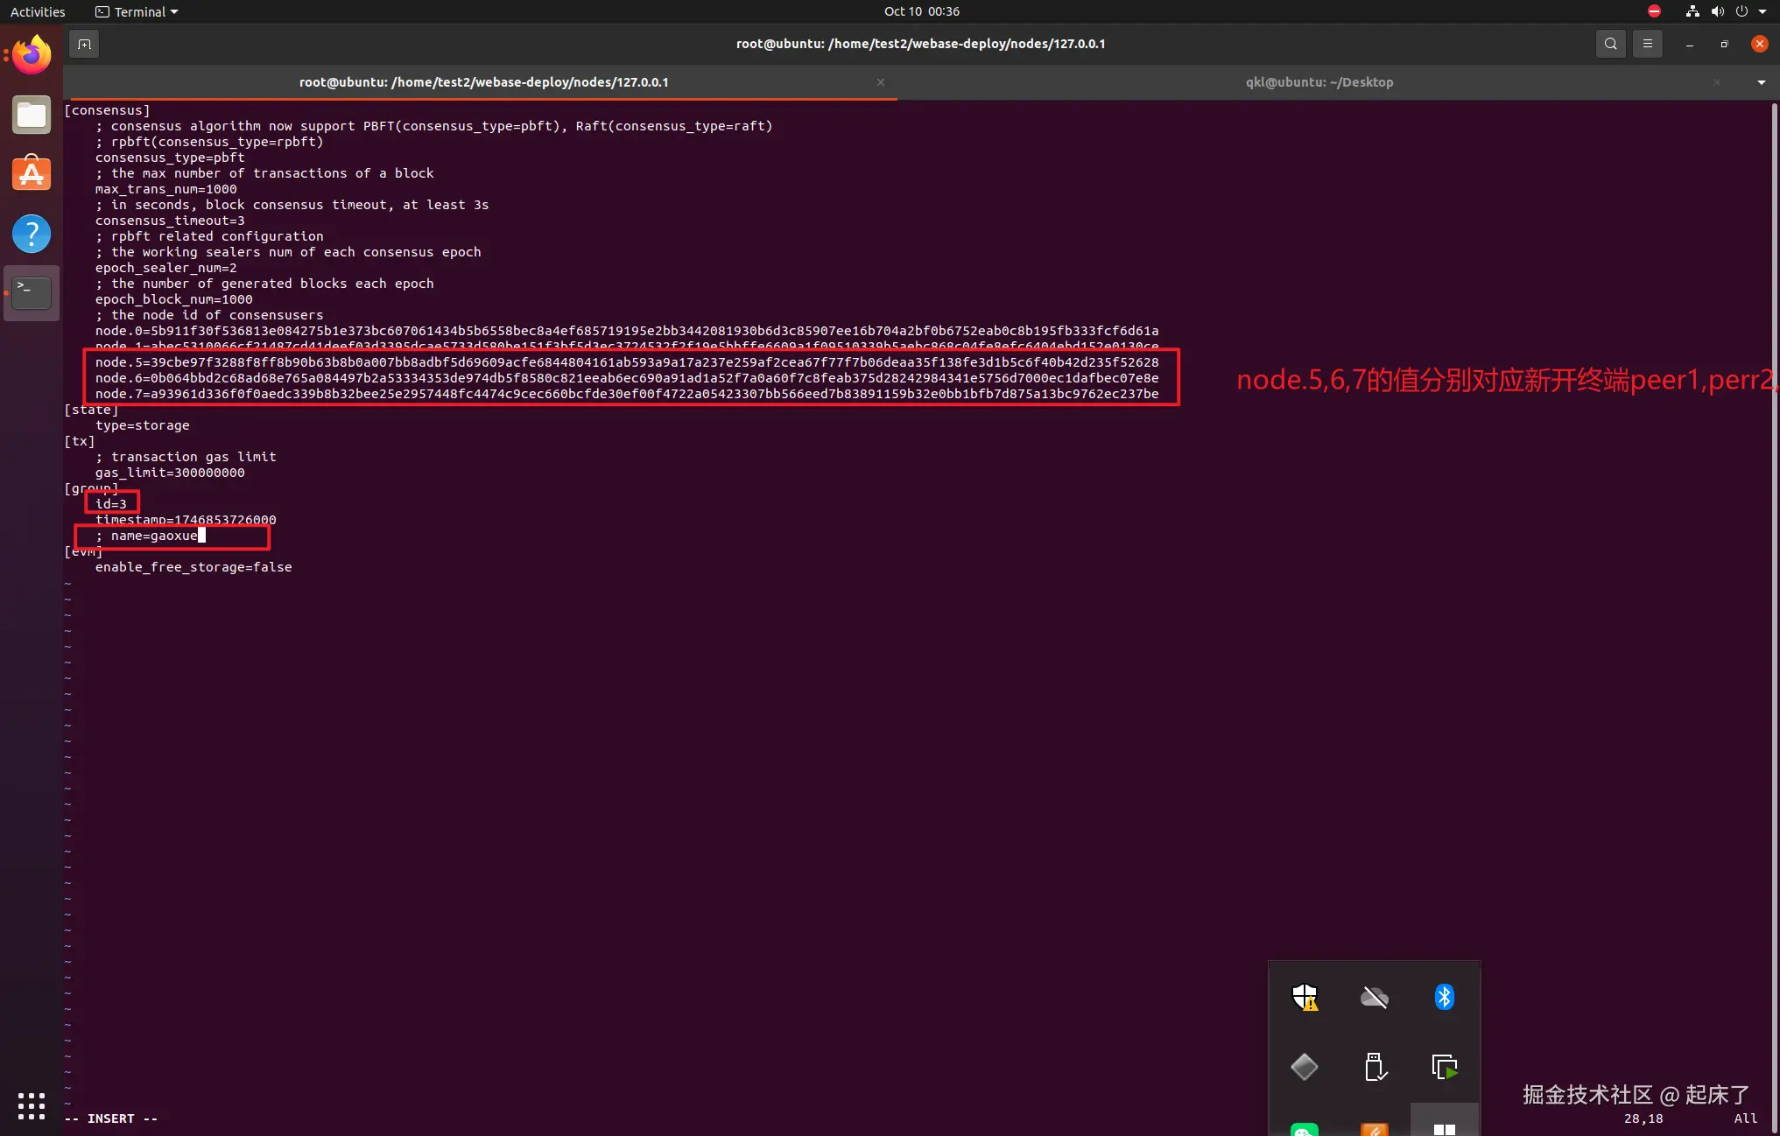Click the Windows Security shield icon
Image resolution: width=1780 pixels, height=1136 pixels.
point(1305,997)
